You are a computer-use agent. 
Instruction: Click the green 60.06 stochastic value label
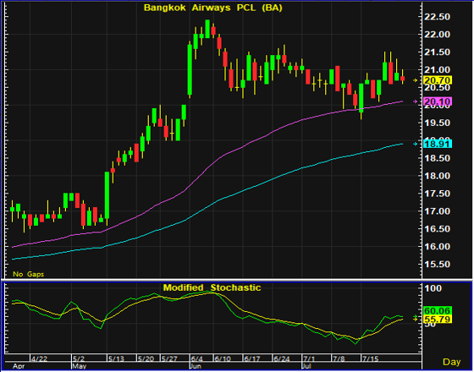[x=438, y=311]
